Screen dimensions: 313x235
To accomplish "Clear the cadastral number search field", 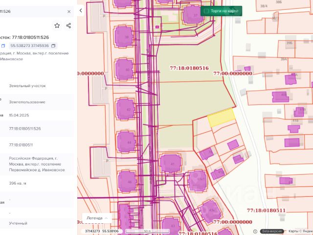I will (x=69, y=12).
